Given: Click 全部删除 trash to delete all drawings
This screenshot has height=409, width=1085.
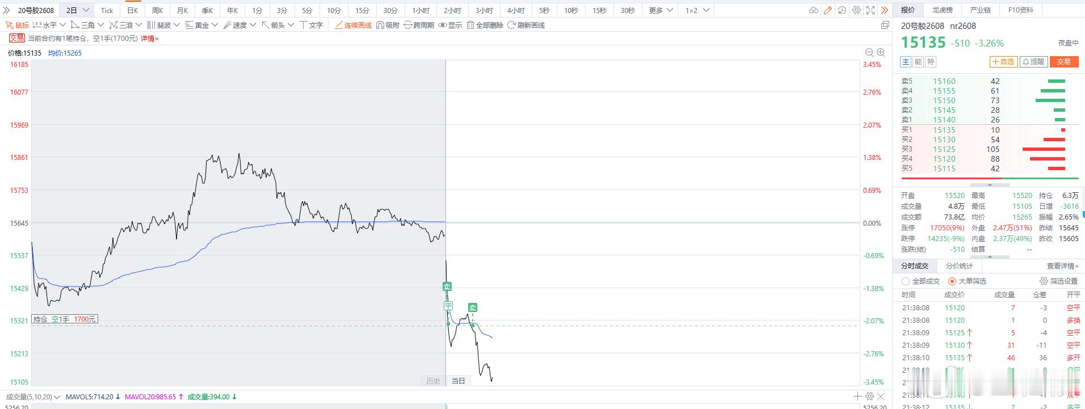Looking at the screenshot, I should coord(485,25).
